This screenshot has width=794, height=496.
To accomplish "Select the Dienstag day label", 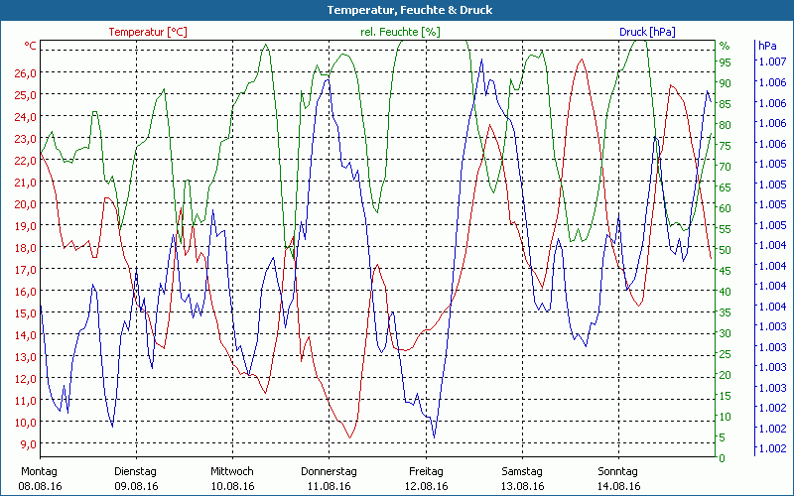I will tap(136, 471).
